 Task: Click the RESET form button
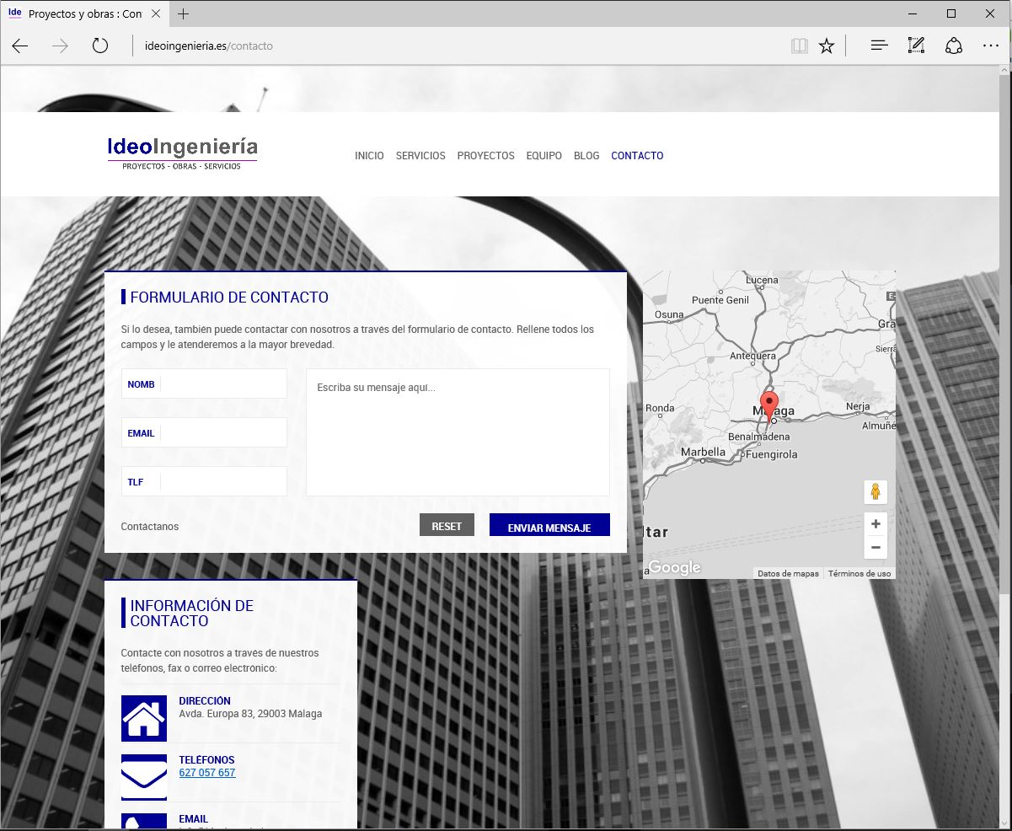pyautogui.click(x=447, y=525)
